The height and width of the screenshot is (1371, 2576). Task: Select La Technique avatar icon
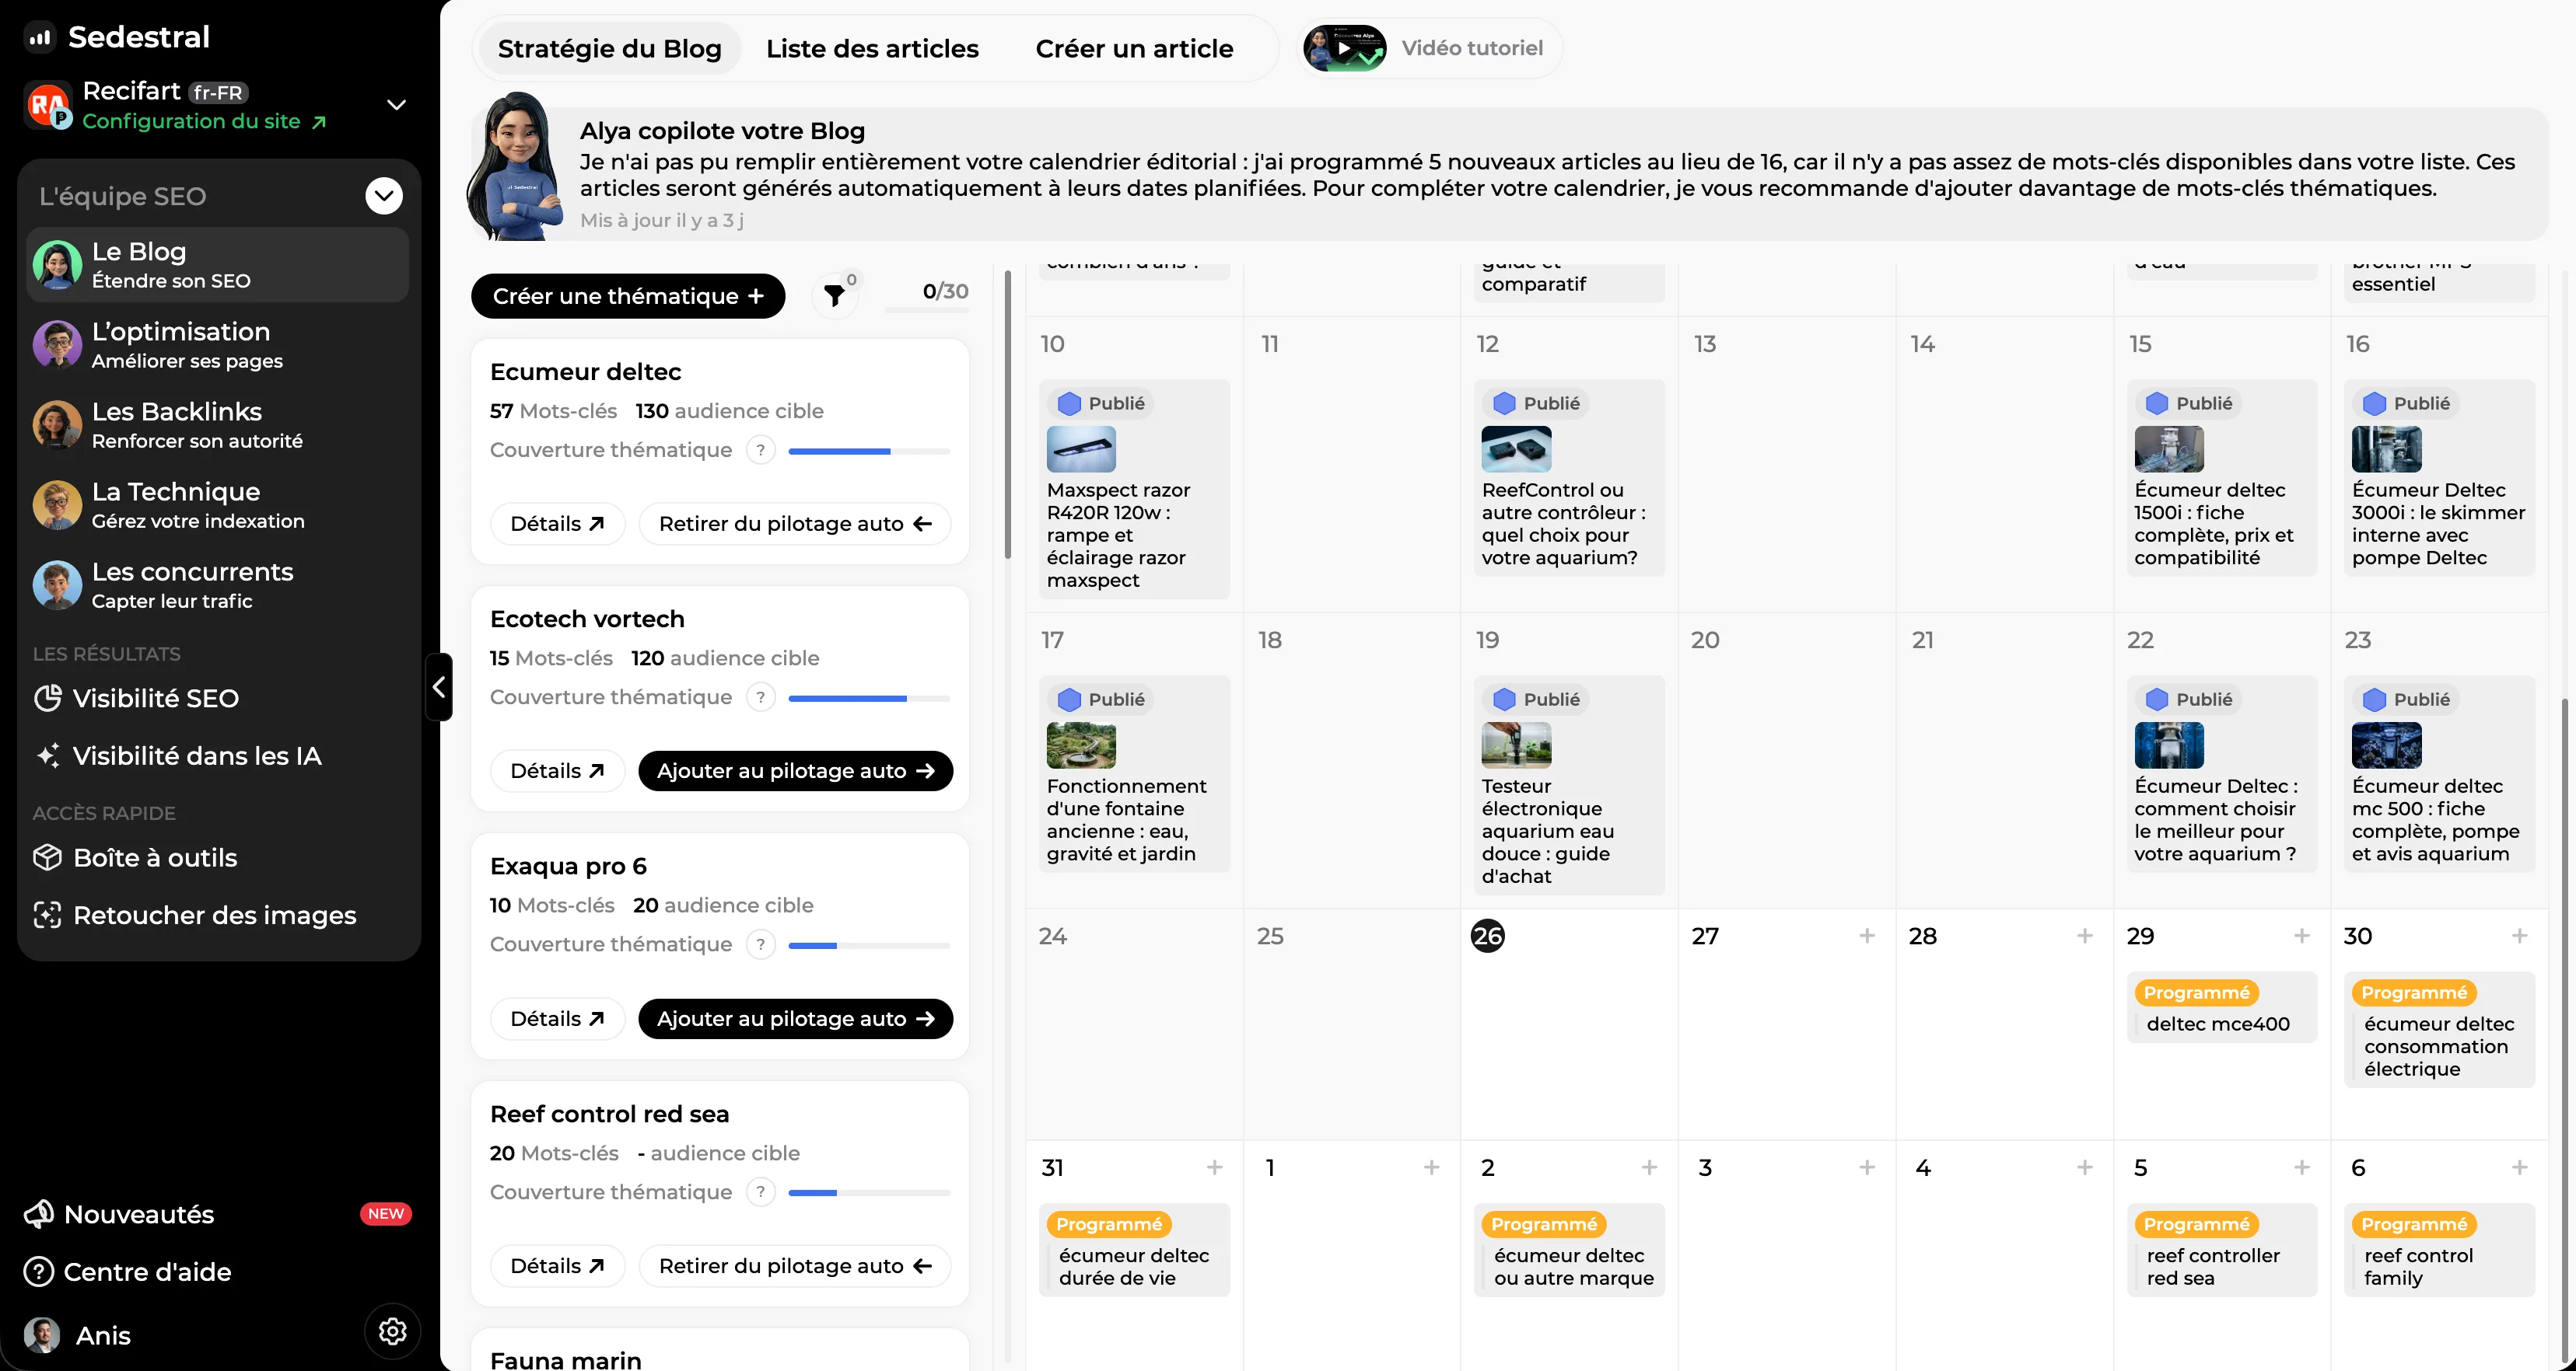coord(57,504)
